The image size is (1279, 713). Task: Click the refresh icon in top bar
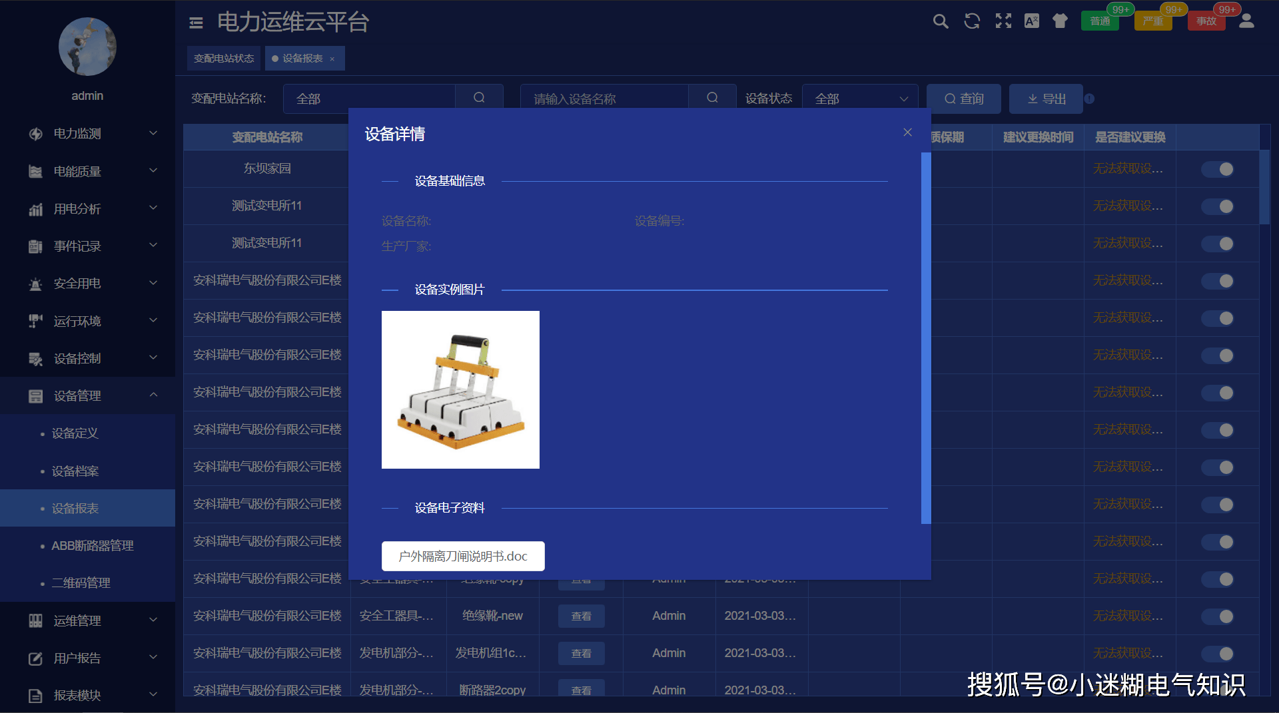(972, 21)
